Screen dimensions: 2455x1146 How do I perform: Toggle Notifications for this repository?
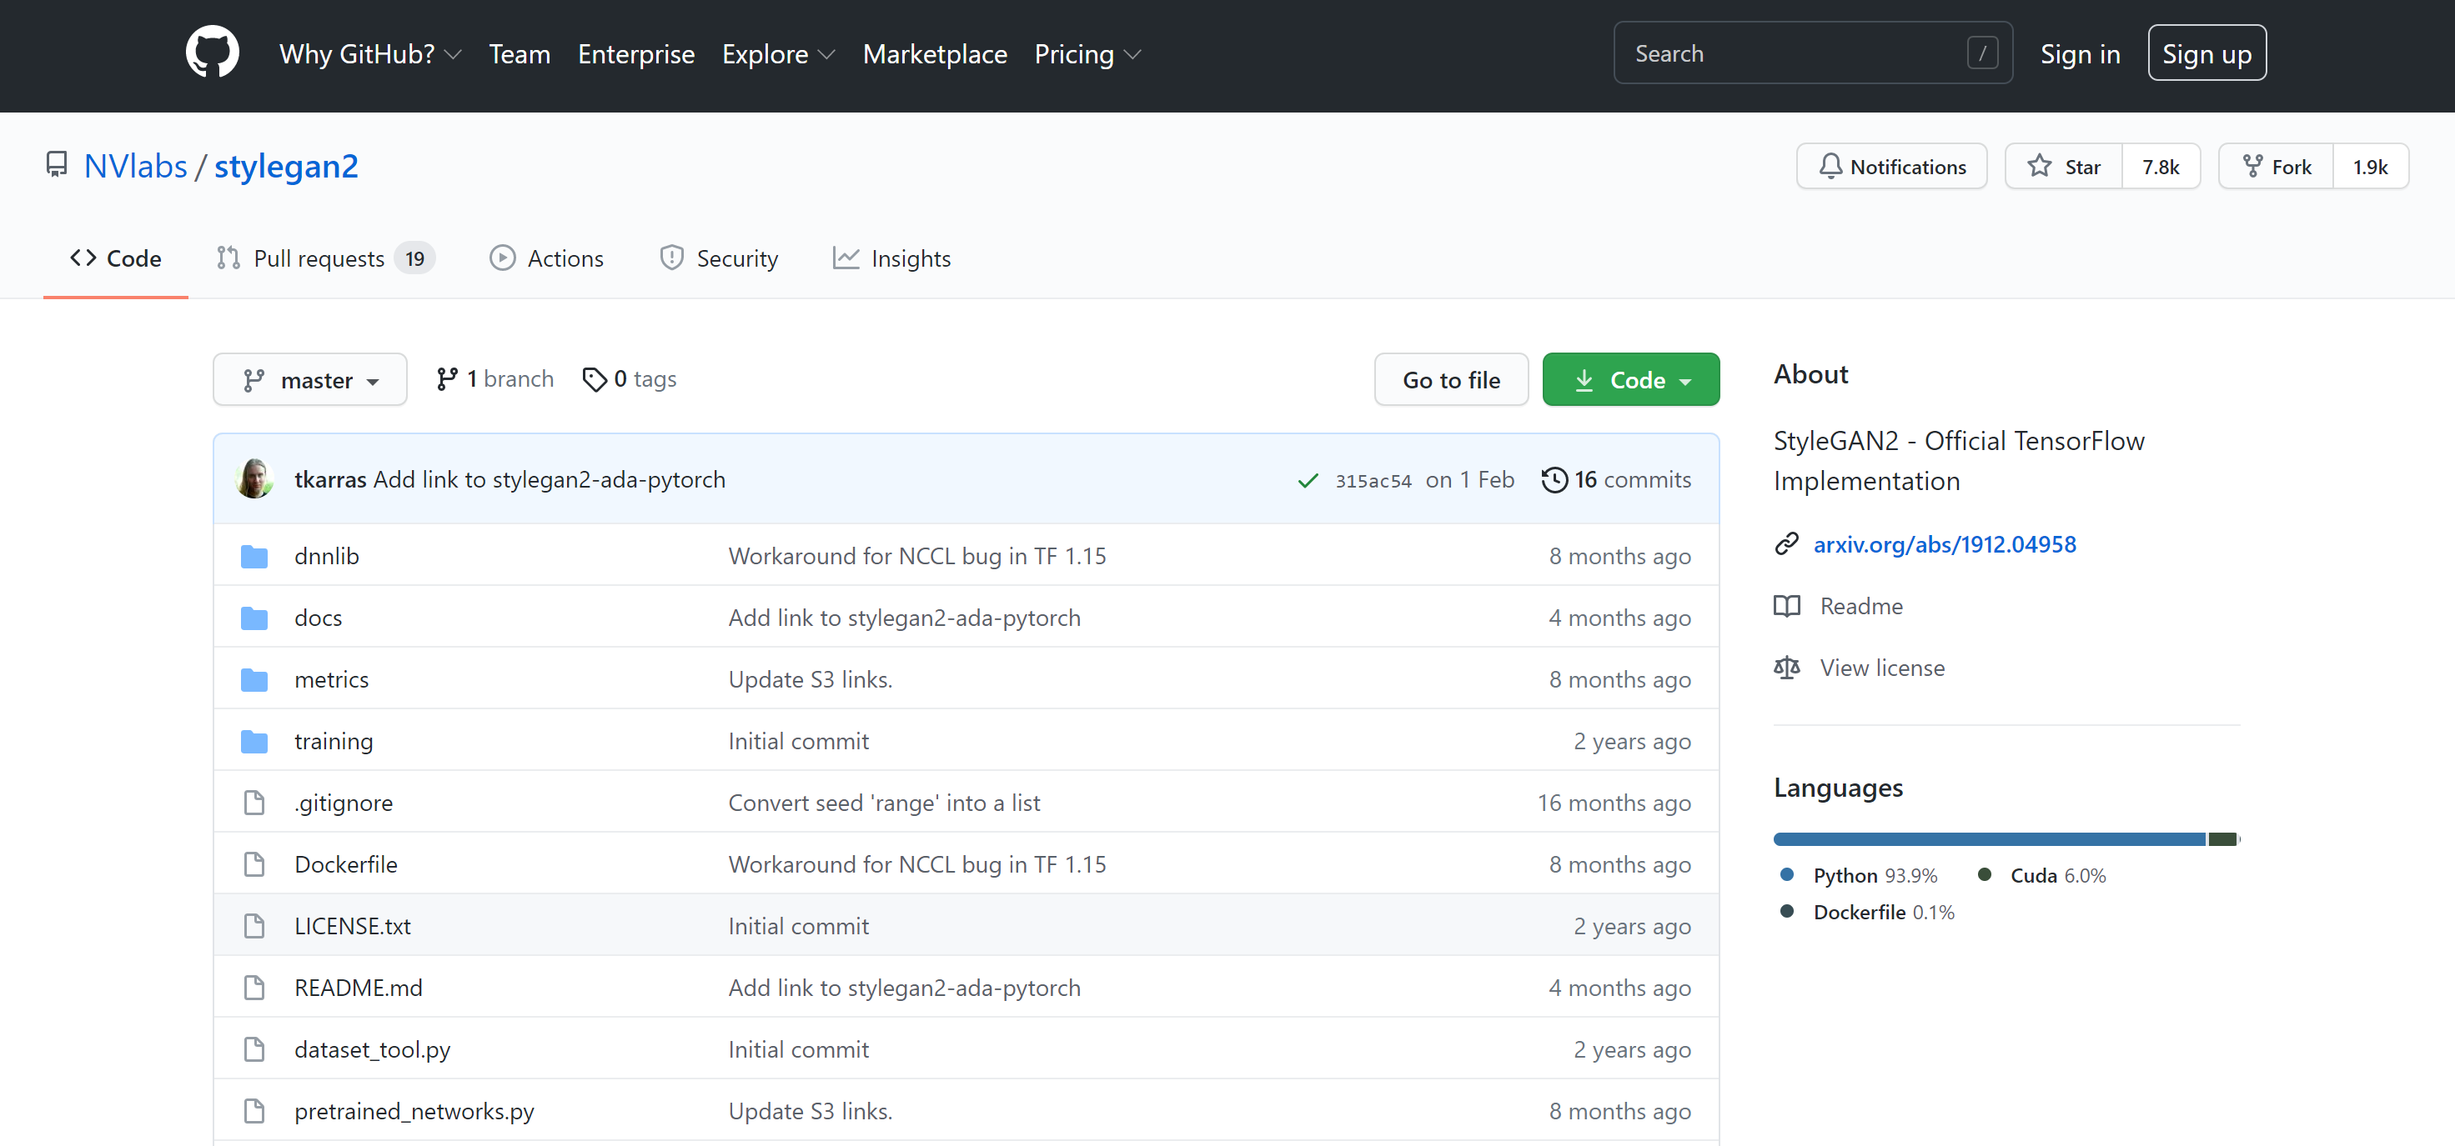pos(1890,167)
